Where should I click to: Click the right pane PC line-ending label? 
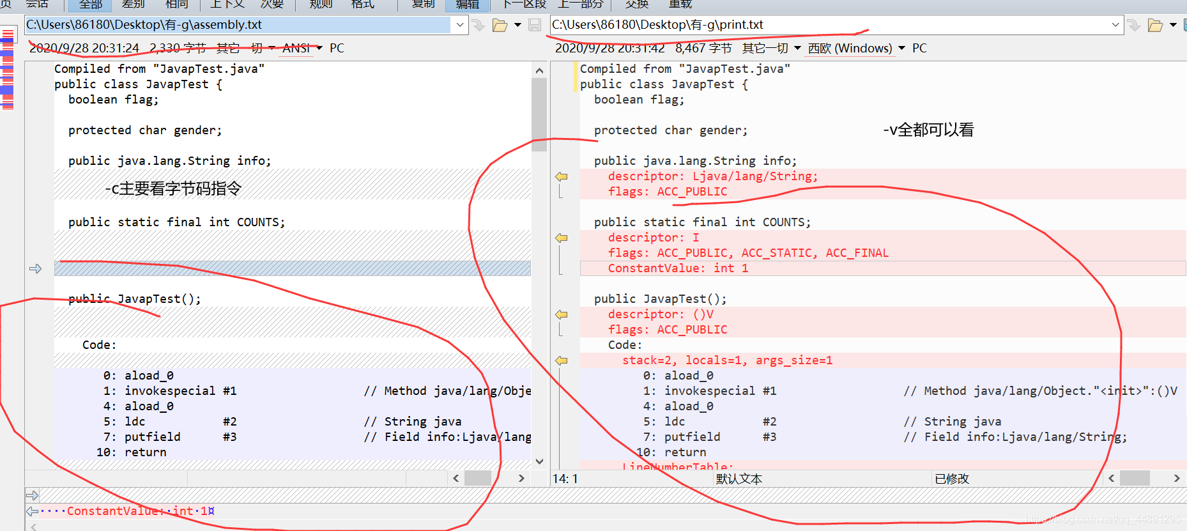tap(919, 48)
